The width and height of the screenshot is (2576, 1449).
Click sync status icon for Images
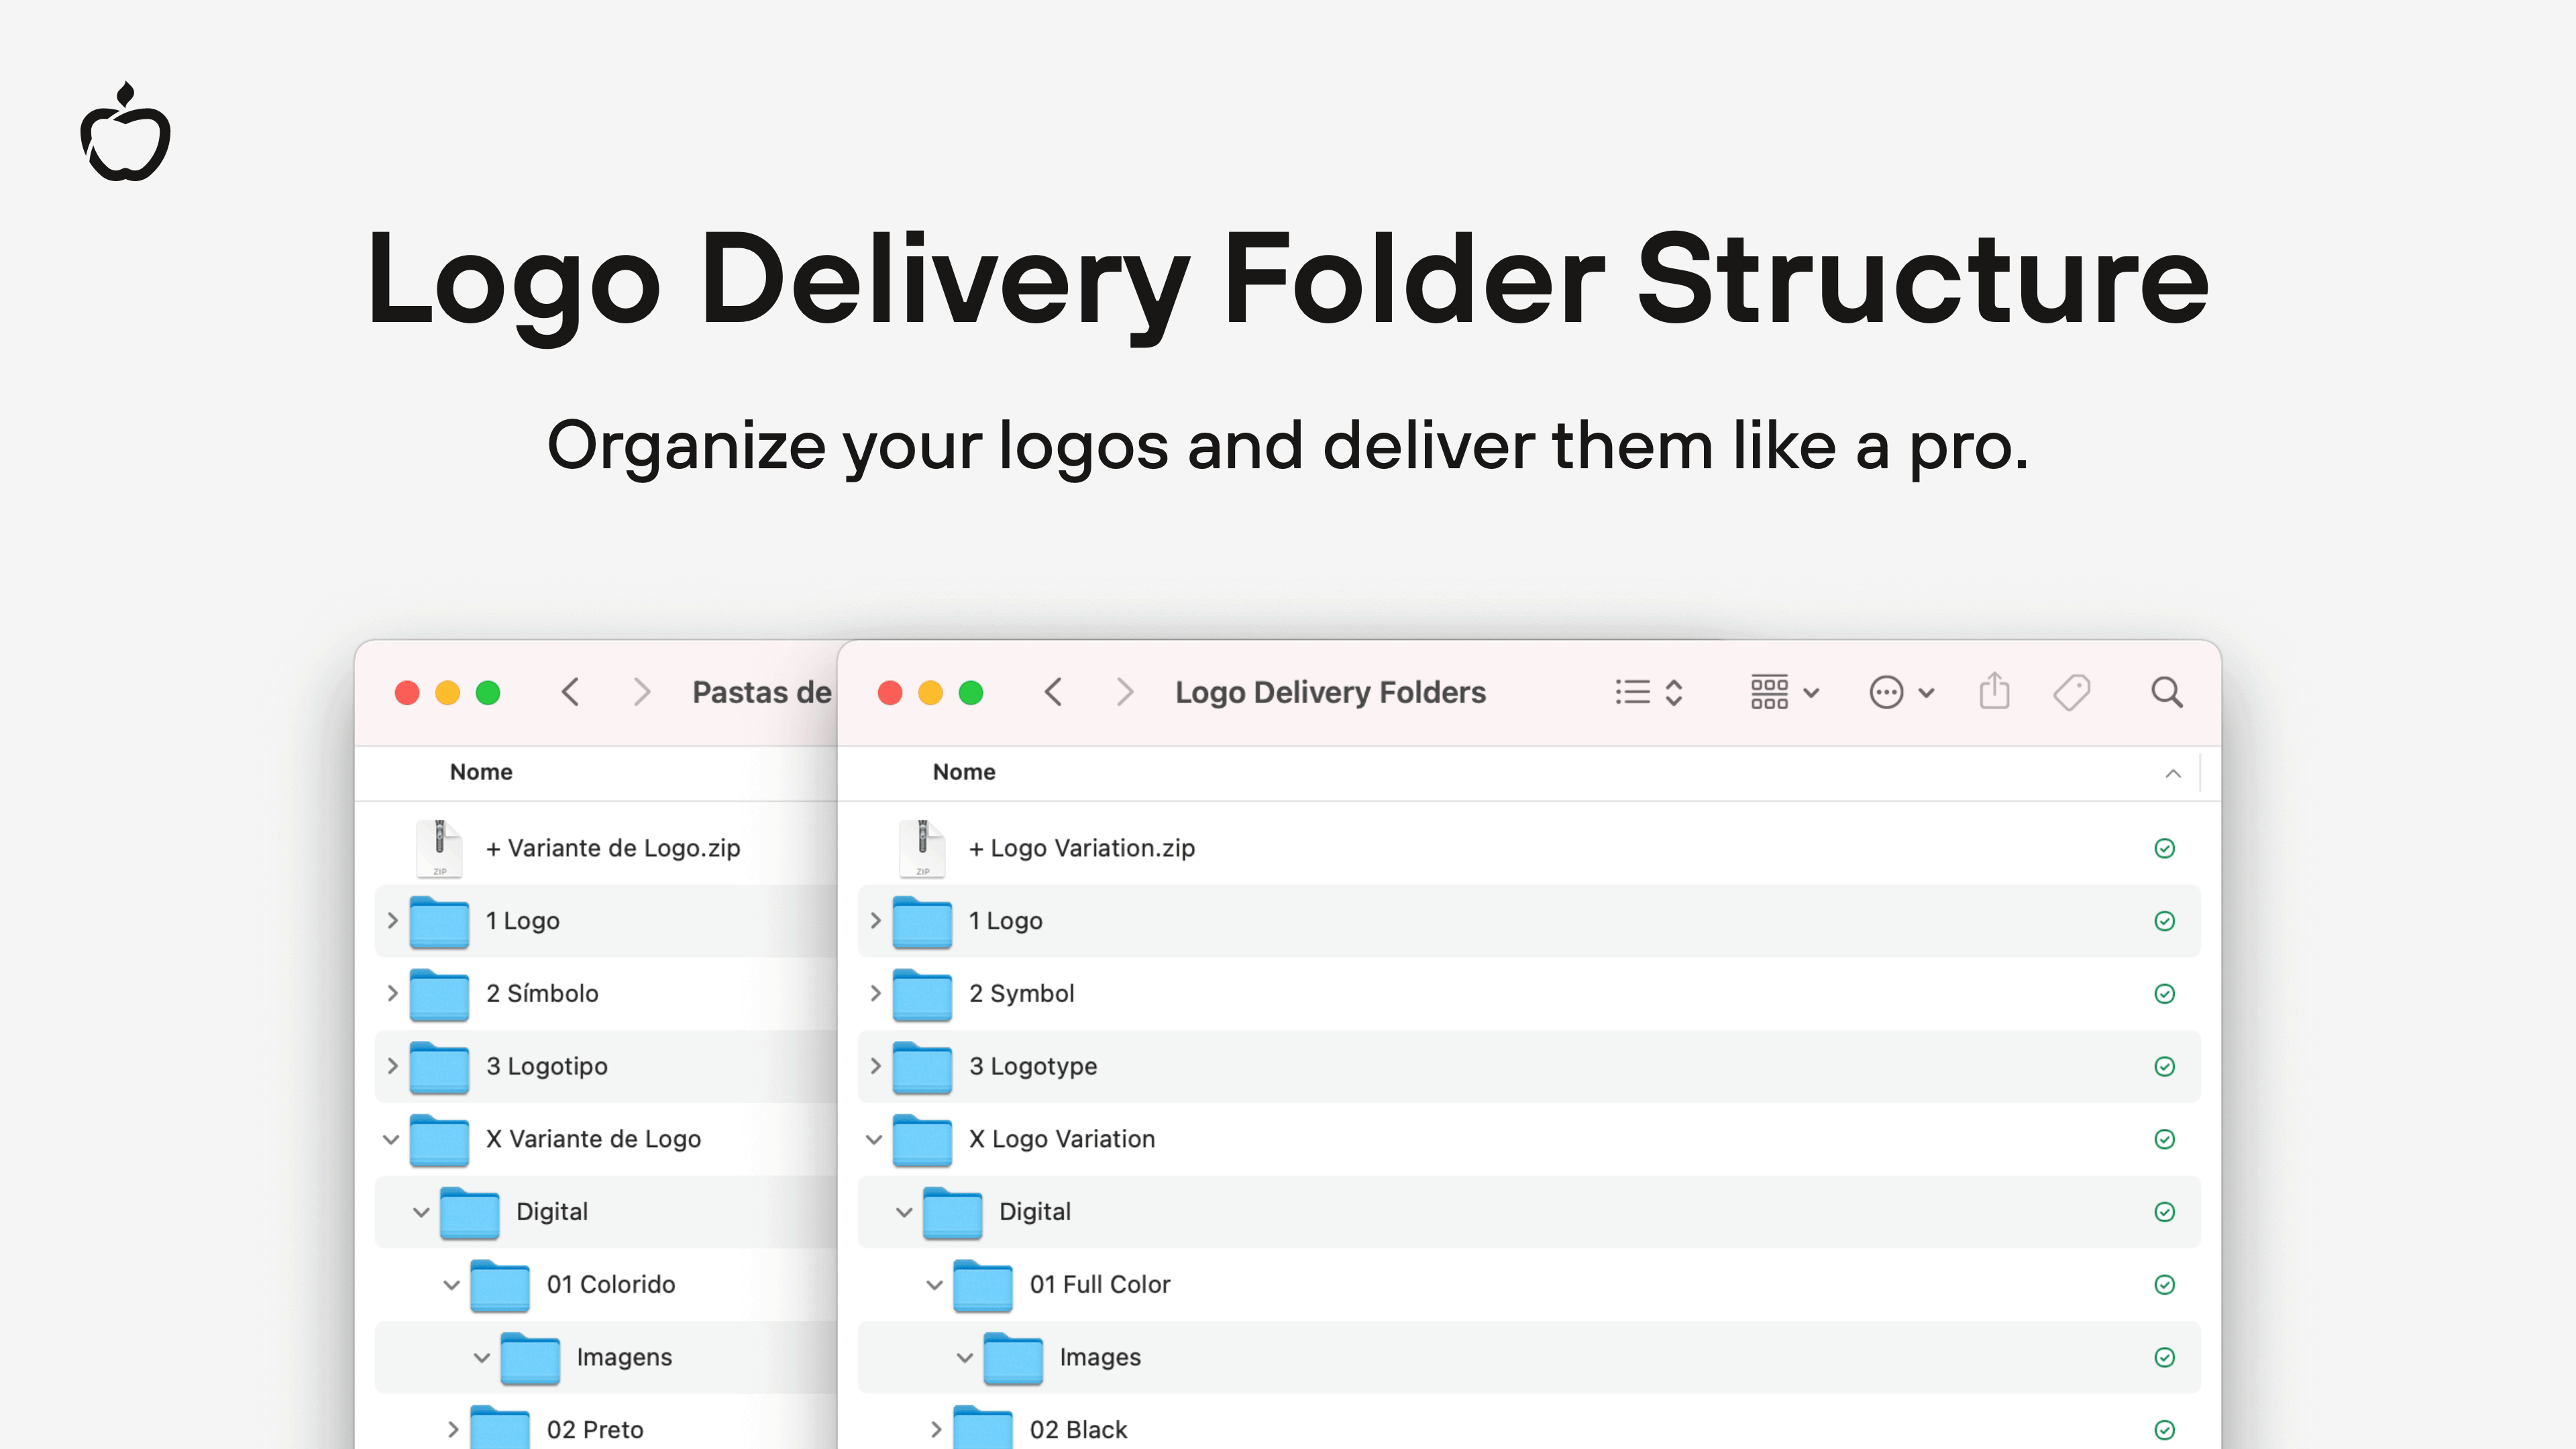[x=2164, y=1357]
